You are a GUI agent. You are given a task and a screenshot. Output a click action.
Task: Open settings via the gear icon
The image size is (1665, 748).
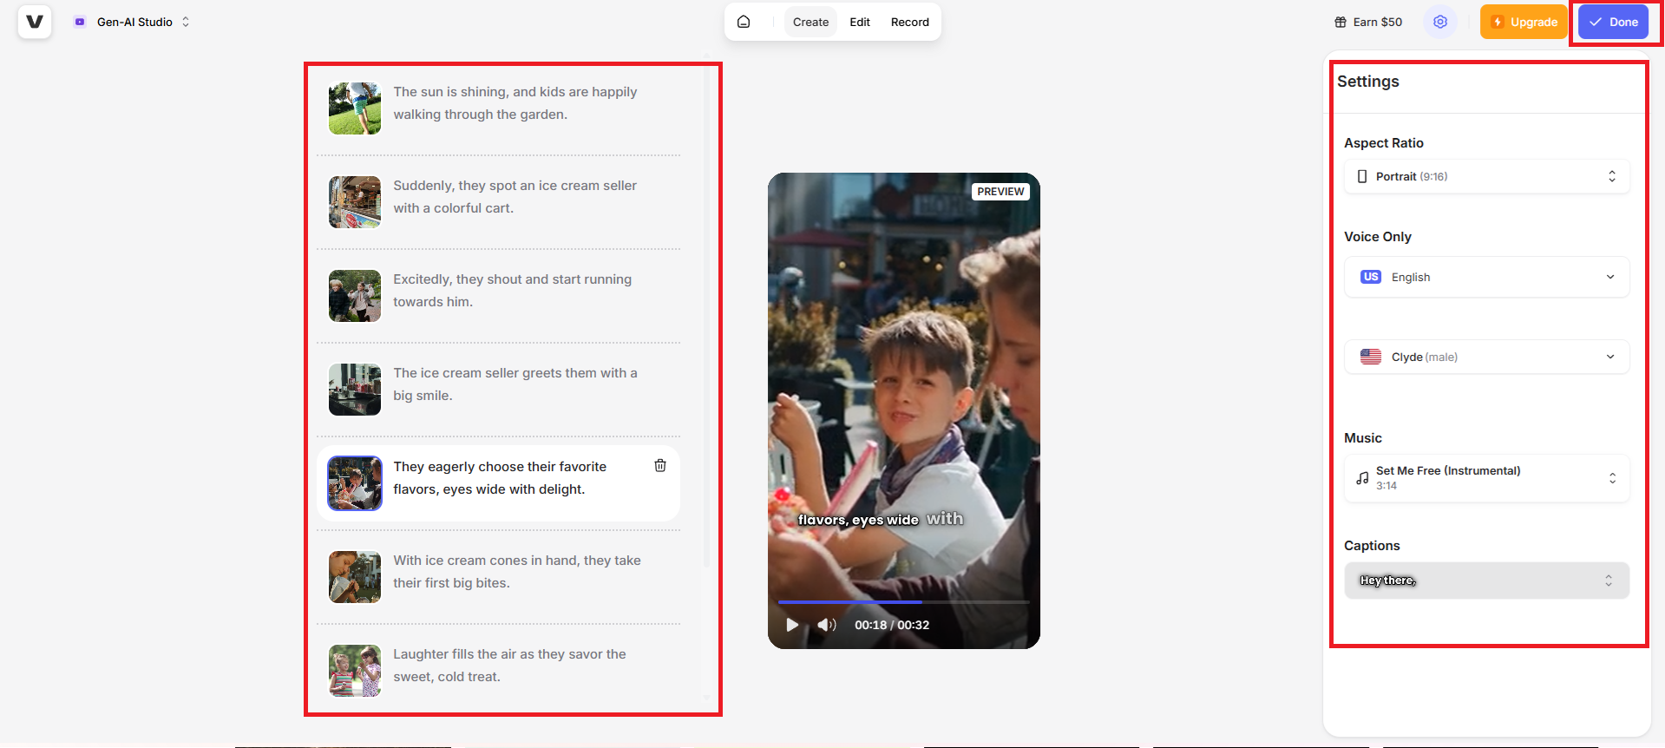[x=1440, y=22]
